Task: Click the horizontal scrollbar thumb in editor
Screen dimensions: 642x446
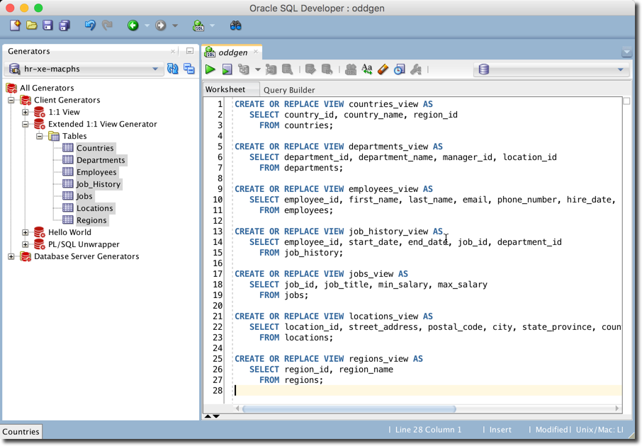Action: coord(349,408)
